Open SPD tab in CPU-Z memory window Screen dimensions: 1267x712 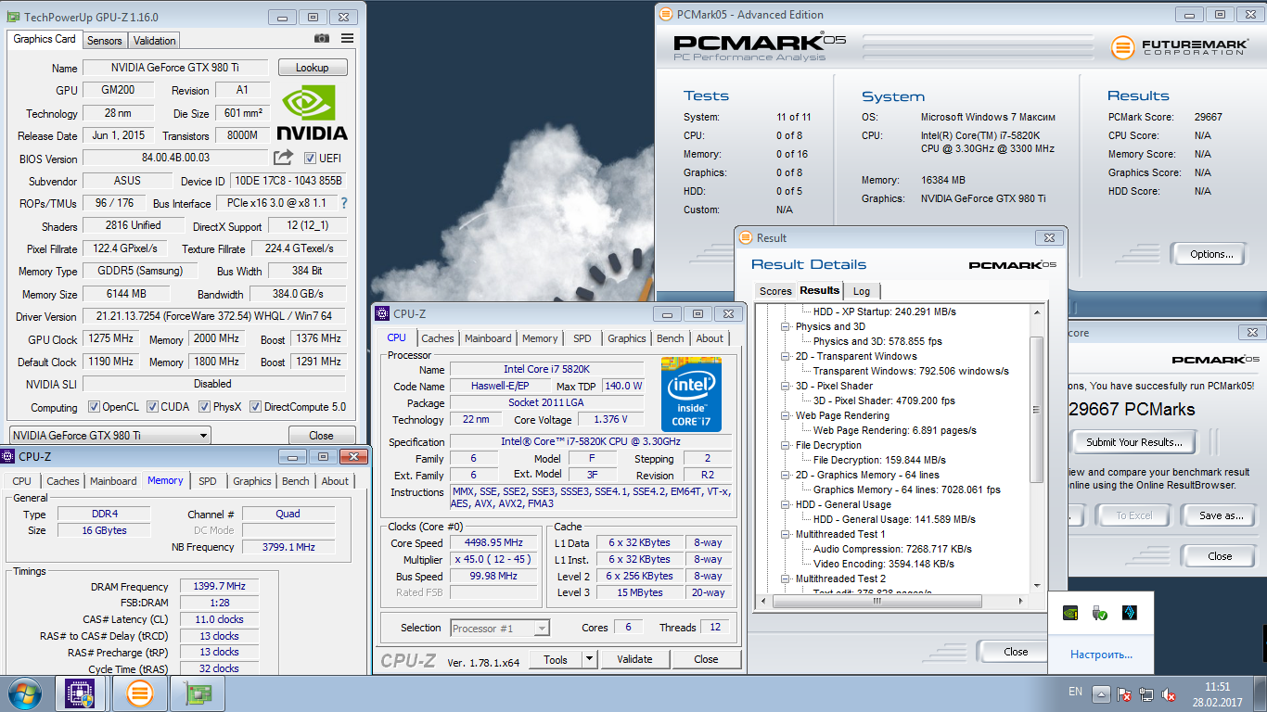tap(208, 481)
